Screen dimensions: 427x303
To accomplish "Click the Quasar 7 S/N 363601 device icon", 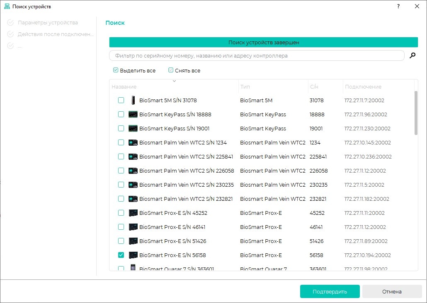I will click(x=133, y=268).
